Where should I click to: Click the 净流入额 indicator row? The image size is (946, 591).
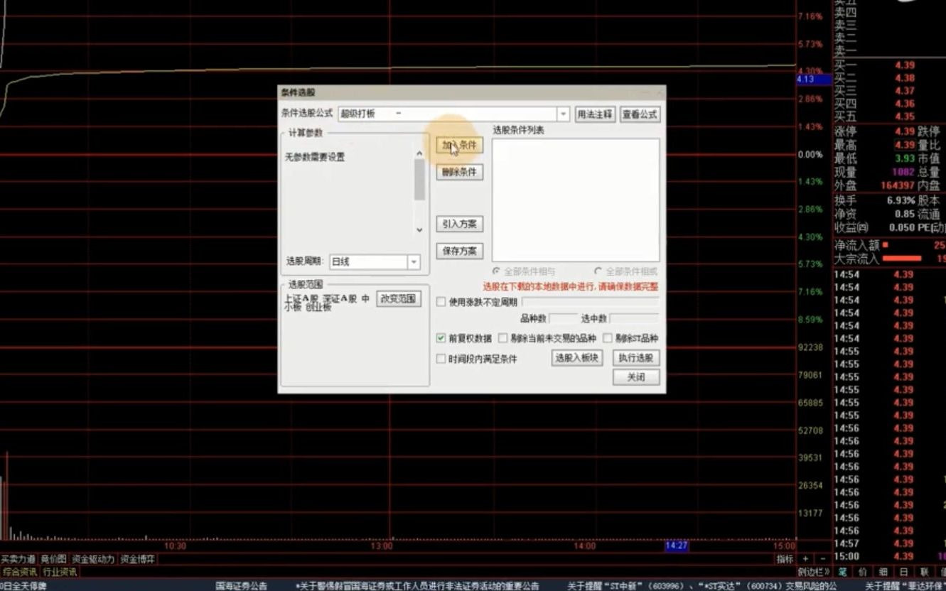[x=890, y=245]
